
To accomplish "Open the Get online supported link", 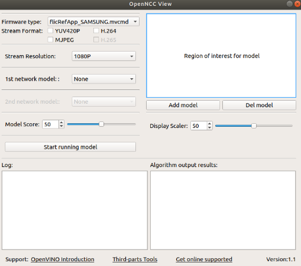I will (204, 259).
